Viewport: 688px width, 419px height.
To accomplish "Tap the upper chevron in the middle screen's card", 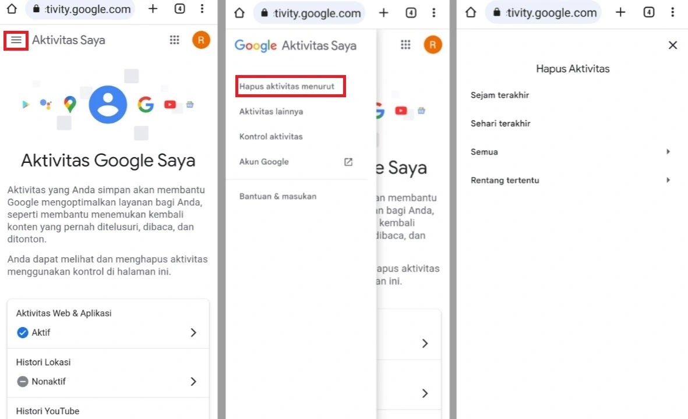I will coord(425,343).
